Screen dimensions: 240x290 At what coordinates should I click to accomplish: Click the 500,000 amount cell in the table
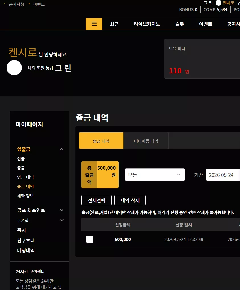(123, 239)
